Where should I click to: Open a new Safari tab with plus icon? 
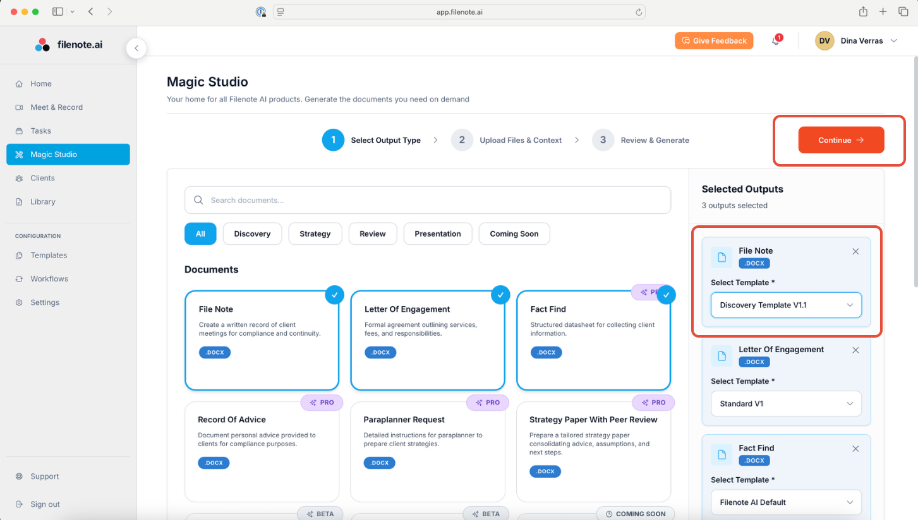click(883, 11)
